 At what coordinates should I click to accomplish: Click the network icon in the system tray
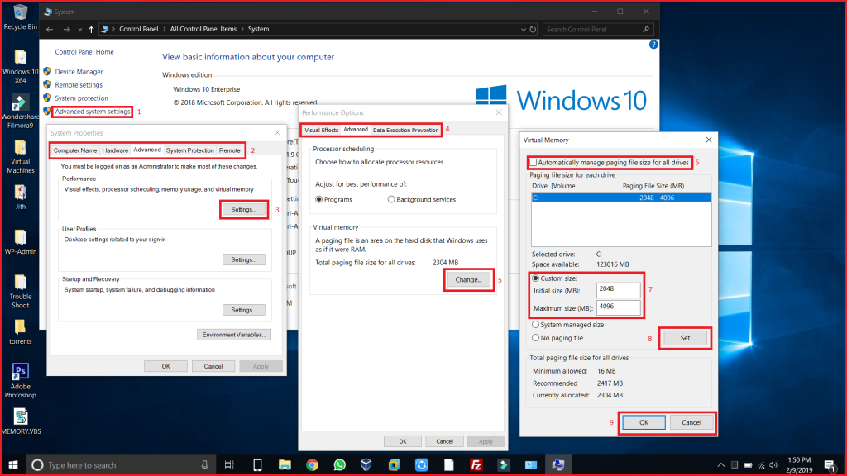[x=761, y=465]
